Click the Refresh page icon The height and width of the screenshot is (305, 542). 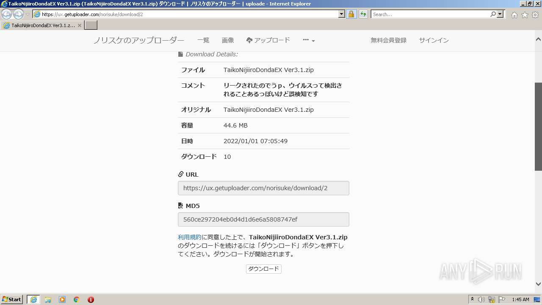tap(363, 14)
